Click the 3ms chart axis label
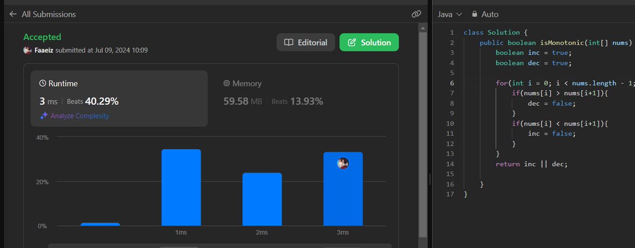This screenshot has width=635, height=248. 343,233
